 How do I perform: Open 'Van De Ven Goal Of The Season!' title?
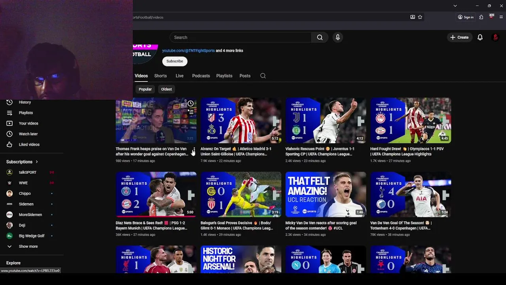click(401, 225)
